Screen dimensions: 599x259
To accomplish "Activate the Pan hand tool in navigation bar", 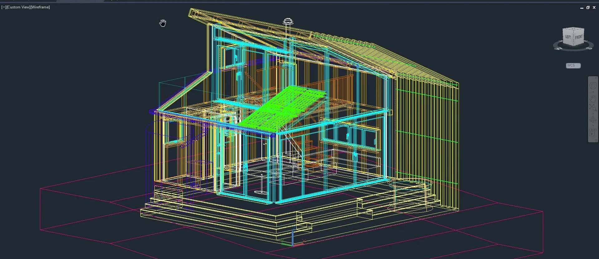I will pyautogui.click(x=593, y=99).
